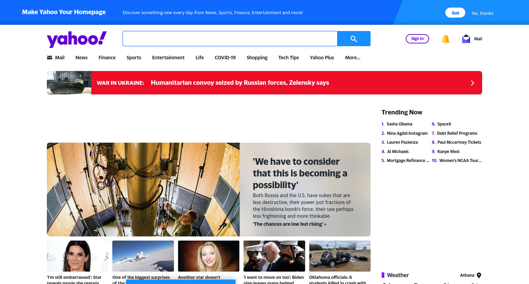529x284 pixels.
Task: Click the Get button in top banner
Action: (x=455, y=13)
